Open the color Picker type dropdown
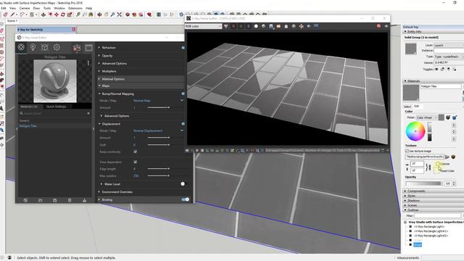 (426, 117)
